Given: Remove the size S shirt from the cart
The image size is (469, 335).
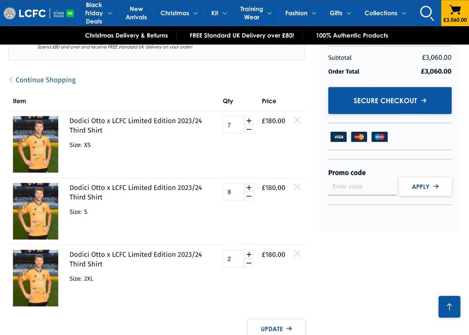Looking at the screenshot, I should pos(297,187).
